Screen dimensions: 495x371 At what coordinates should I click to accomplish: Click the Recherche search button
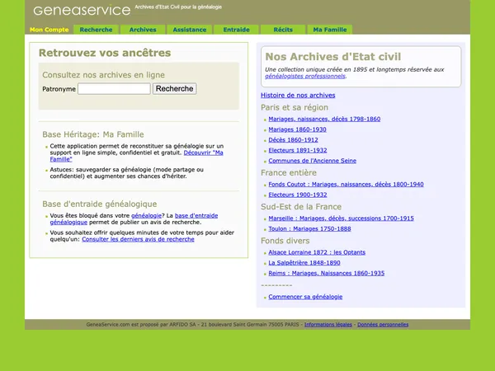175,89
